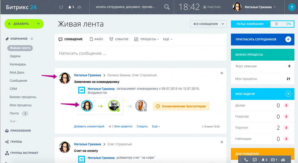Click Пригласить сотрудников button

click(x=262, y=39)
